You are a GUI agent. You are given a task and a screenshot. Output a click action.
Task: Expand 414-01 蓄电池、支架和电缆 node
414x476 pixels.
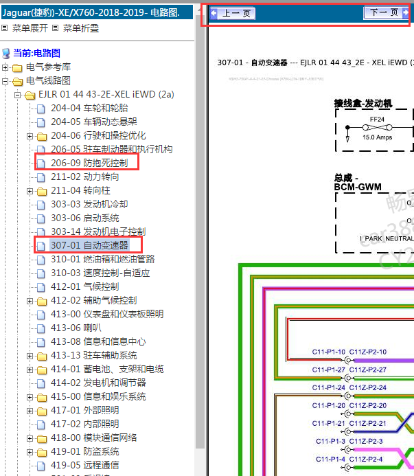pyautogui.click(x=30, y=370)
